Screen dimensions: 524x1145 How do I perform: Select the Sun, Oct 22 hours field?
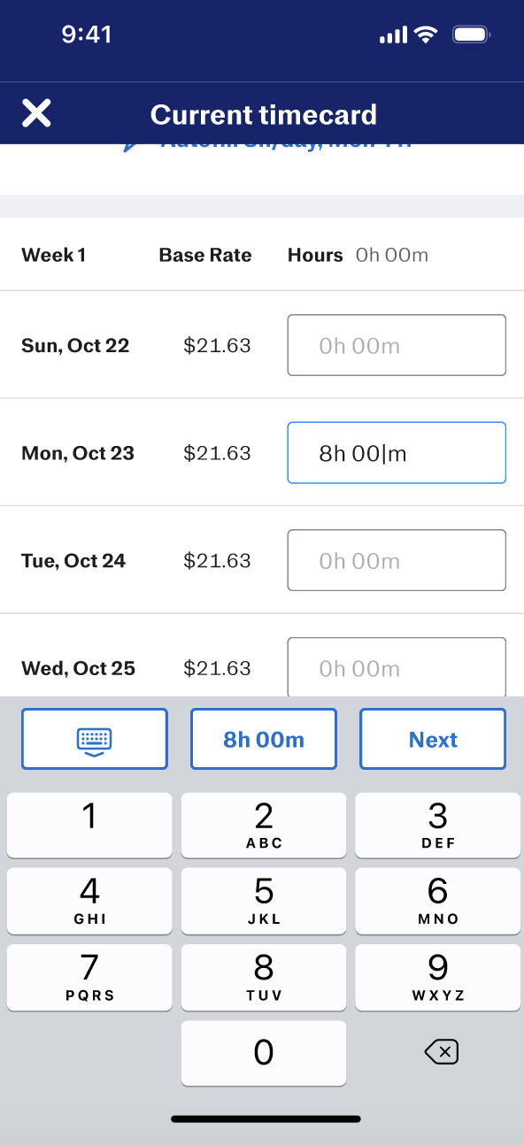pos(397,345)
